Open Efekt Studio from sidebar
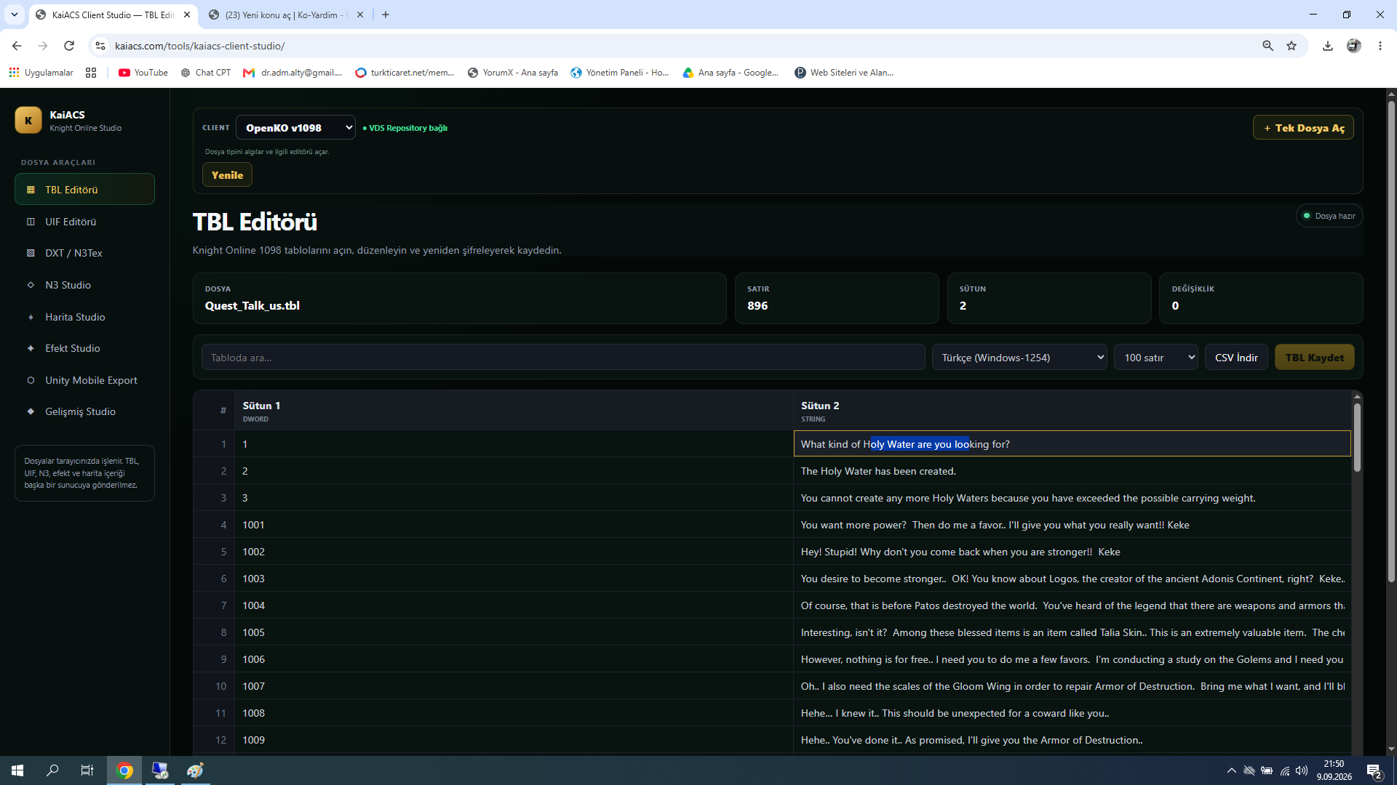 [84, 348]
